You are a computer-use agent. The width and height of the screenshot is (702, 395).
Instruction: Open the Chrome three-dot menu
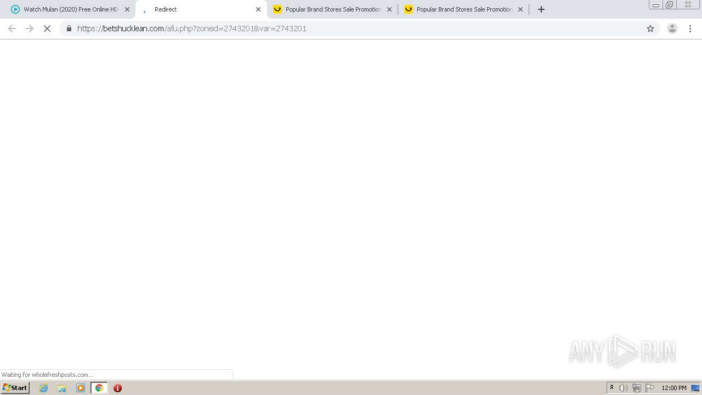[x=690, y=29]
